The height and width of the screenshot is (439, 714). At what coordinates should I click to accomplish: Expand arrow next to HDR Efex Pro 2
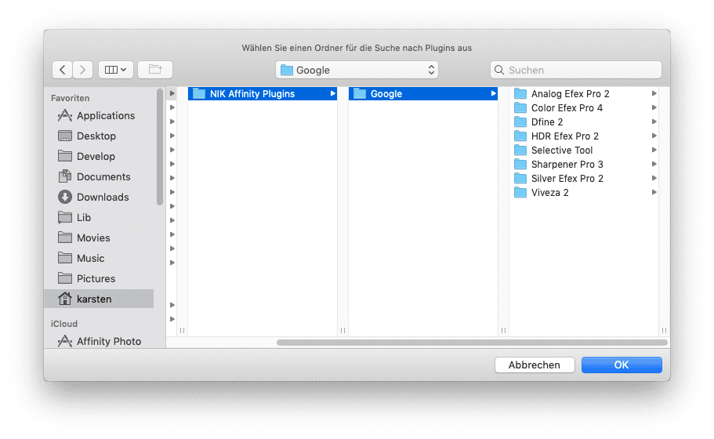click(x=654, y=136)
